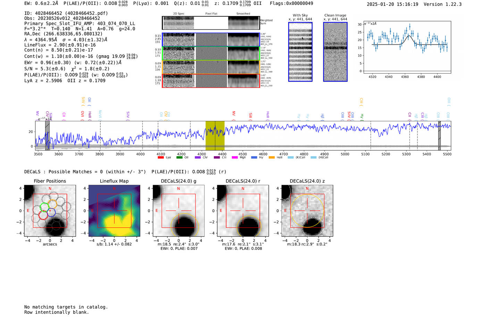The image size is (486, 331).
Task: Click the 'Flags:0x00000049' header entry
Action: coord(291,3)
